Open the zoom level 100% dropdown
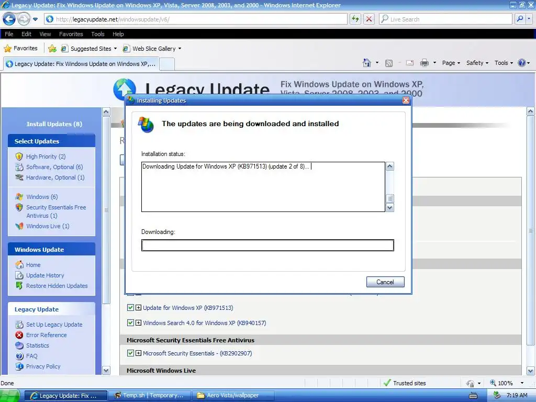536x402 pixels. pos(522,383)
